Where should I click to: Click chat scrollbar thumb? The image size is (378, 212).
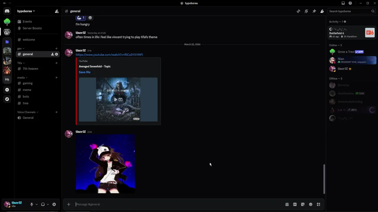point(324,179)
